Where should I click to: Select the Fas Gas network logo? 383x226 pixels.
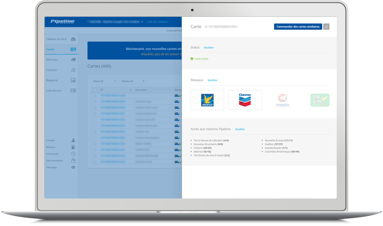point(320,100)
